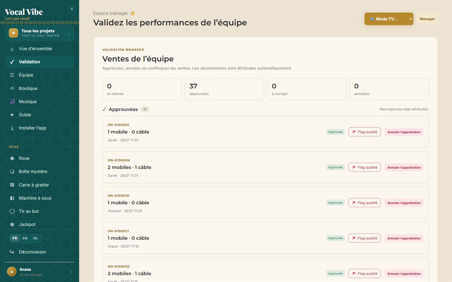Flag quality on sale ON-9100017
The image size is (452, 282).
[365, 238]
